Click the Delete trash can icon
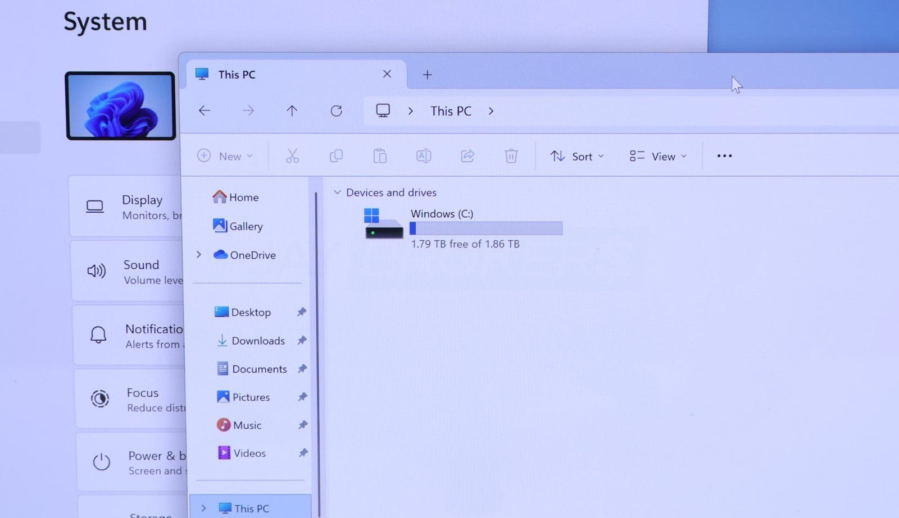The width and height of the screenshot is (899, 518). click(511, 156)
